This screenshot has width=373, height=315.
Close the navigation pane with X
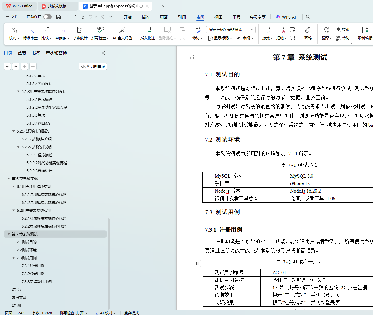tap(103, 53)
